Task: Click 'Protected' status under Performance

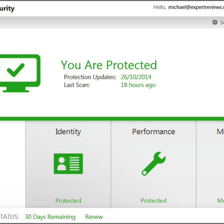Action: point(154,201)
